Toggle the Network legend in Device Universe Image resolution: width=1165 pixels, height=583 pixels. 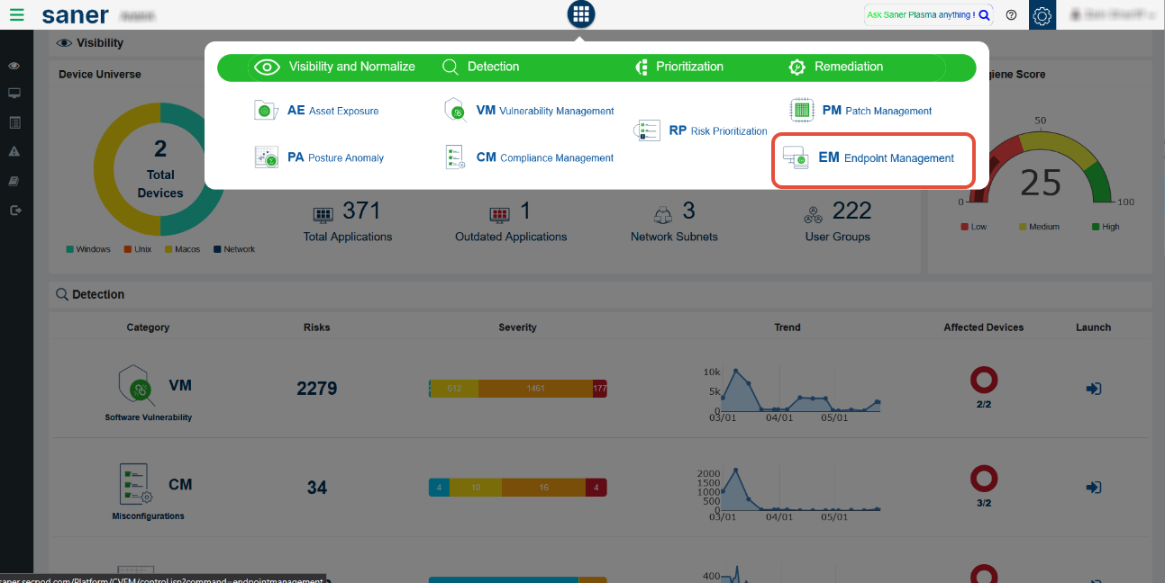tap(234, 249)
